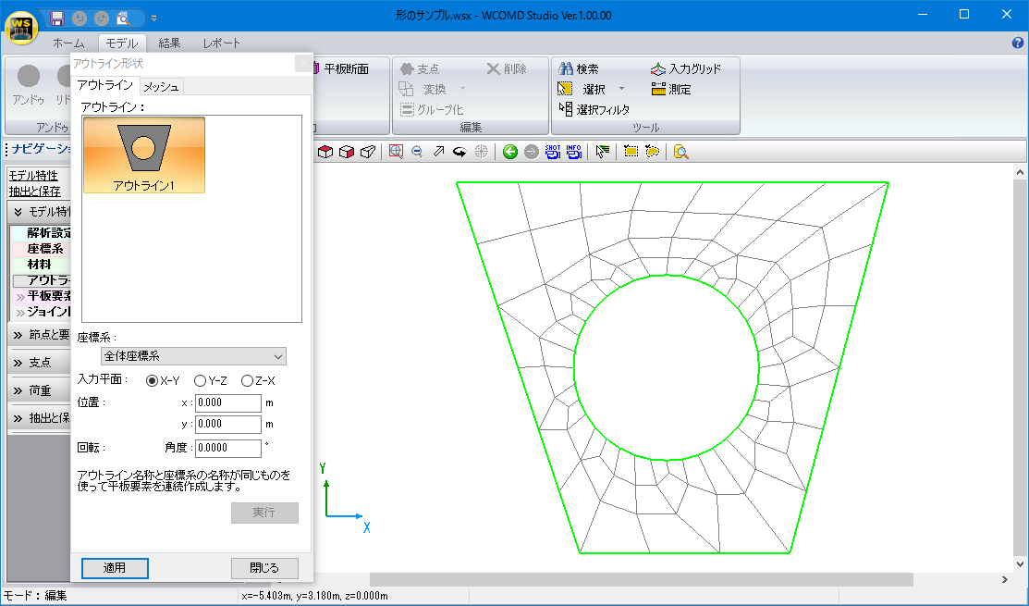Click the 角度 rotation angle input field
Screen dimensions: 1029x606
tap(228, 448)
